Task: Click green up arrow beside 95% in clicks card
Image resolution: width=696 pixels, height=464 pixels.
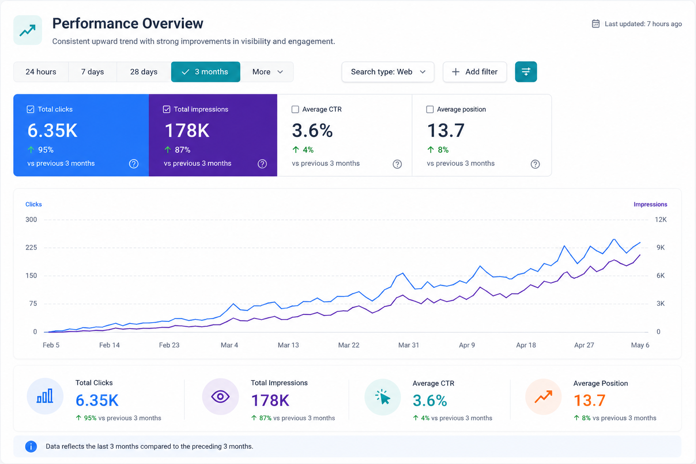Action: click(x=31, y=150)
